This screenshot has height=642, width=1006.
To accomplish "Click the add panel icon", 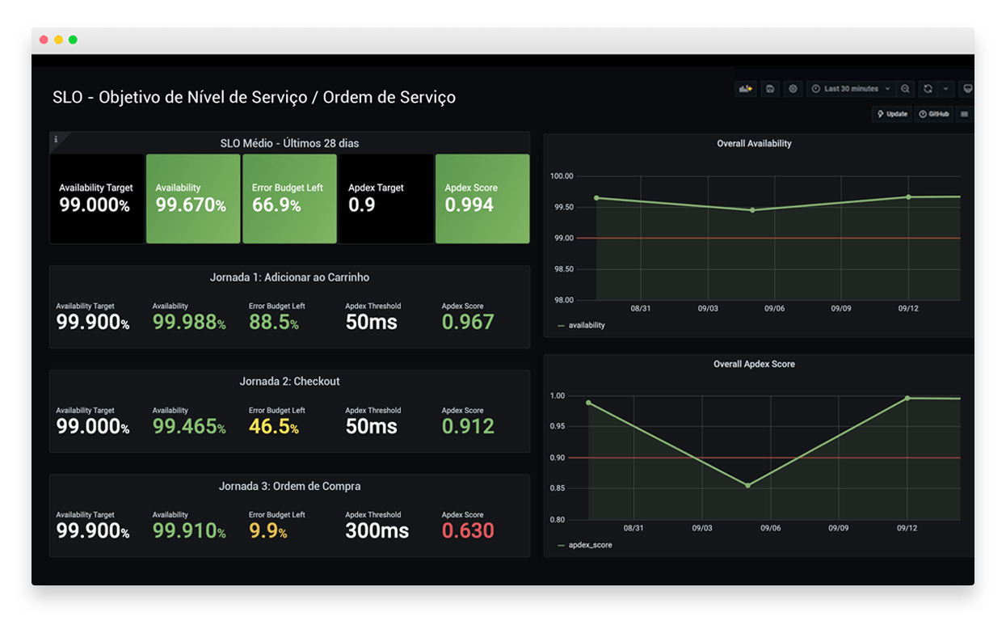I will tap(745, 89).
